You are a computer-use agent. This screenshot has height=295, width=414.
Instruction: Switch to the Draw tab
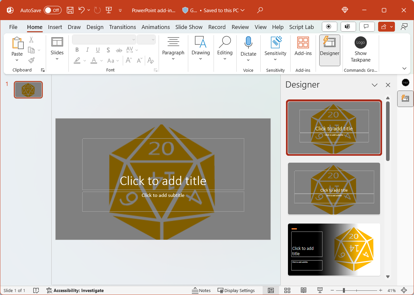click(74, 27)
